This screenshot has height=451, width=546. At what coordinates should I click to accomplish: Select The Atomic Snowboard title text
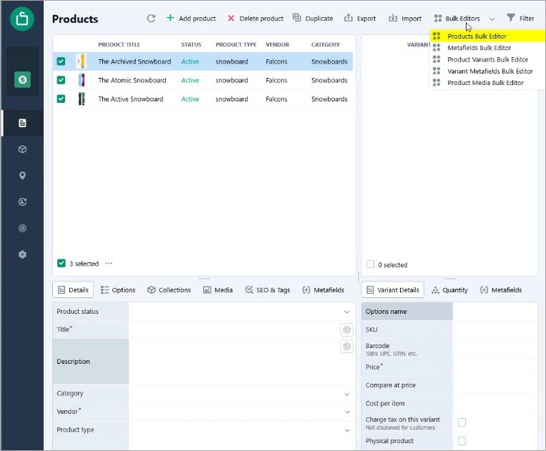tap(132, 80)
